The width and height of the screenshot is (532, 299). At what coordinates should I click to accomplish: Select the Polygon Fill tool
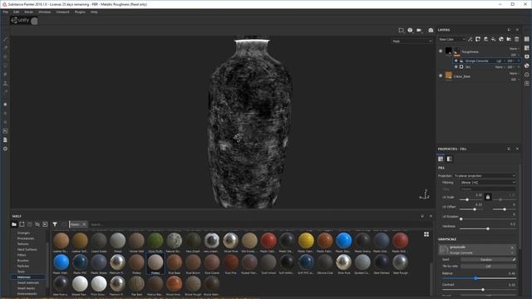pyautogui.click(x=5, y=66)
